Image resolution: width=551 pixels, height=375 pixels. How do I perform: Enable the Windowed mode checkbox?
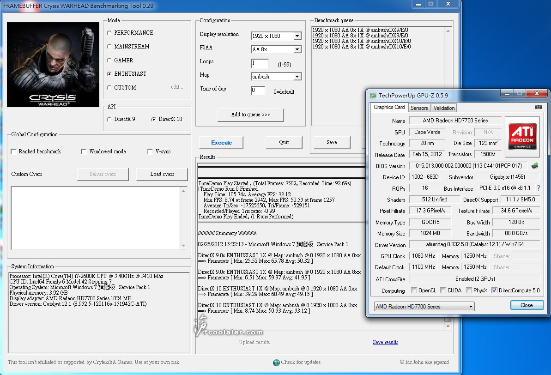coord(83,151)
